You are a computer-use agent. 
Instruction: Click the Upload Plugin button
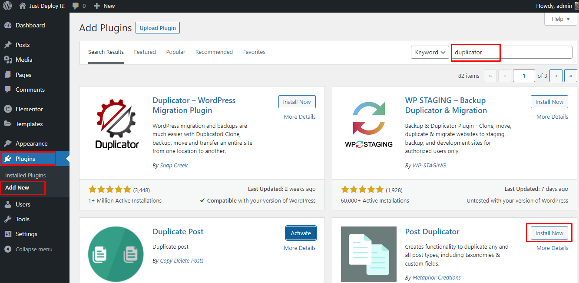(158, 28)
